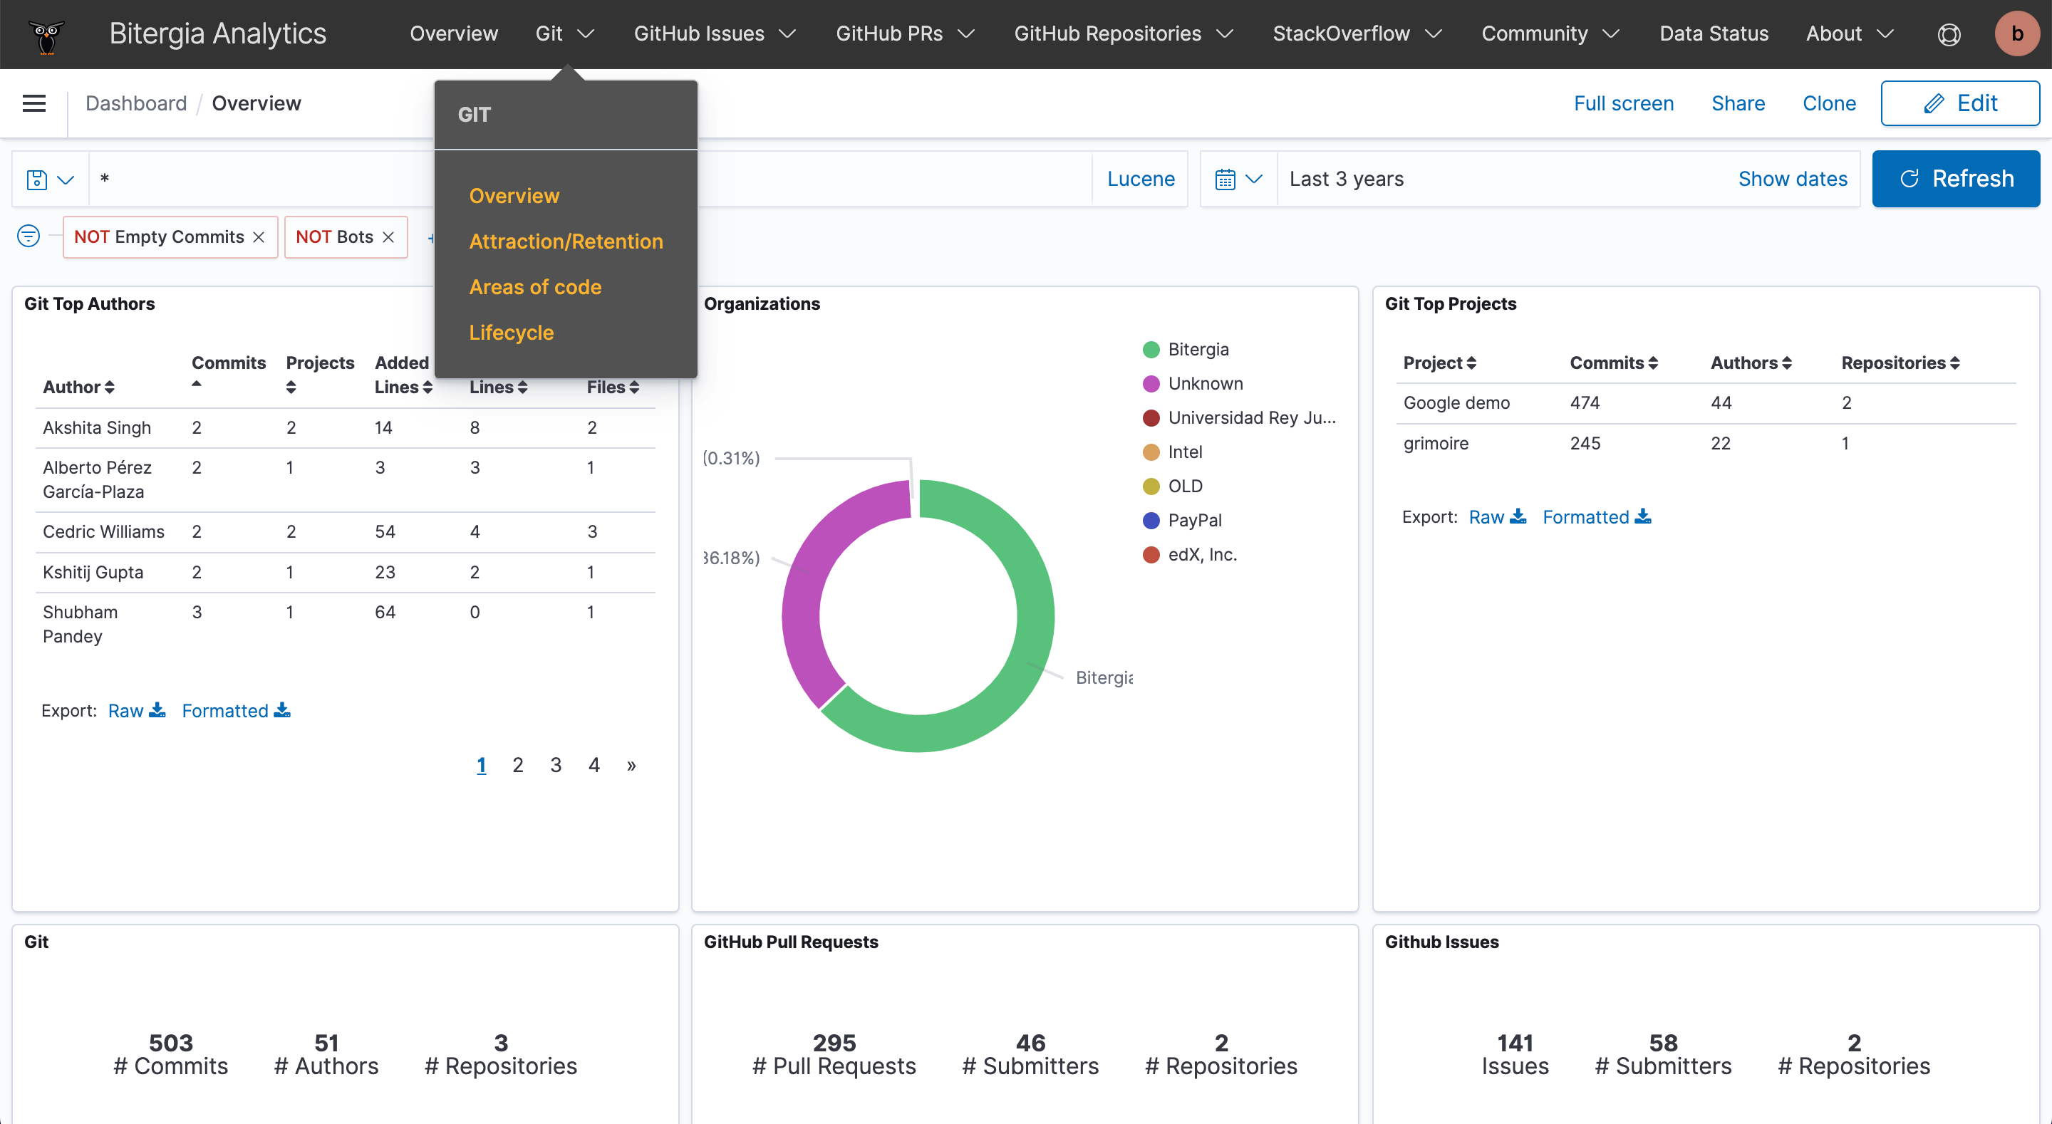The width and height of the screenshot is (2052, 1124).
Task: Click the Dashboard breadcrumb
Action: [136, 103]
